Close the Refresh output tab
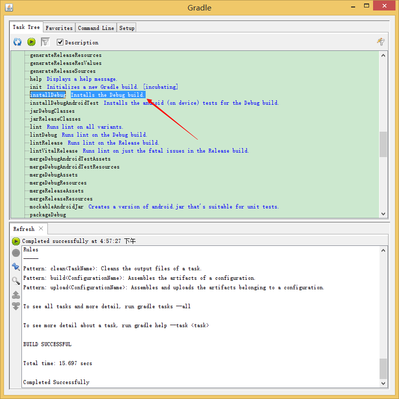The height and width of the screenshot is (399, 399). tap(41, 228)
